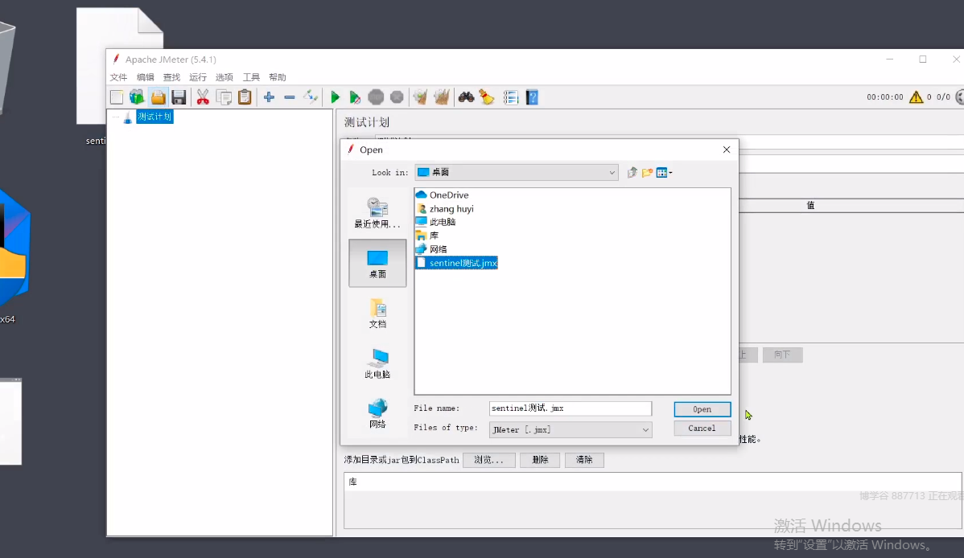Image resolution: width=964 pixels, height=558 pixels.
Task: Click the Toggle enable/disable icon
Action: pyautogui.click(x=311, y=97)
